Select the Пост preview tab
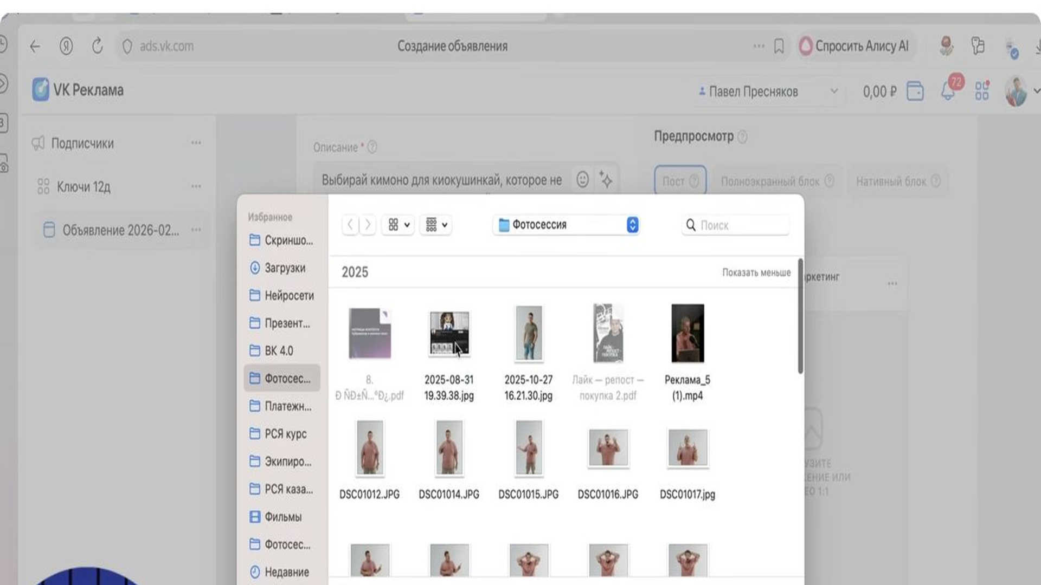Image resolution: width=1041 pixels, height=585 pixels. [x=680, y=181]
